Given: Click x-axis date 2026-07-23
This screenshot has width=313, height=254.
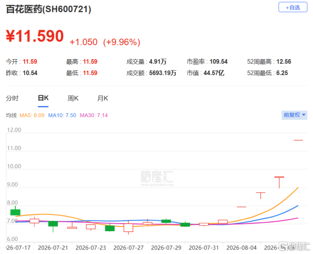Looking at the screenshot, I should coord(91,248).
